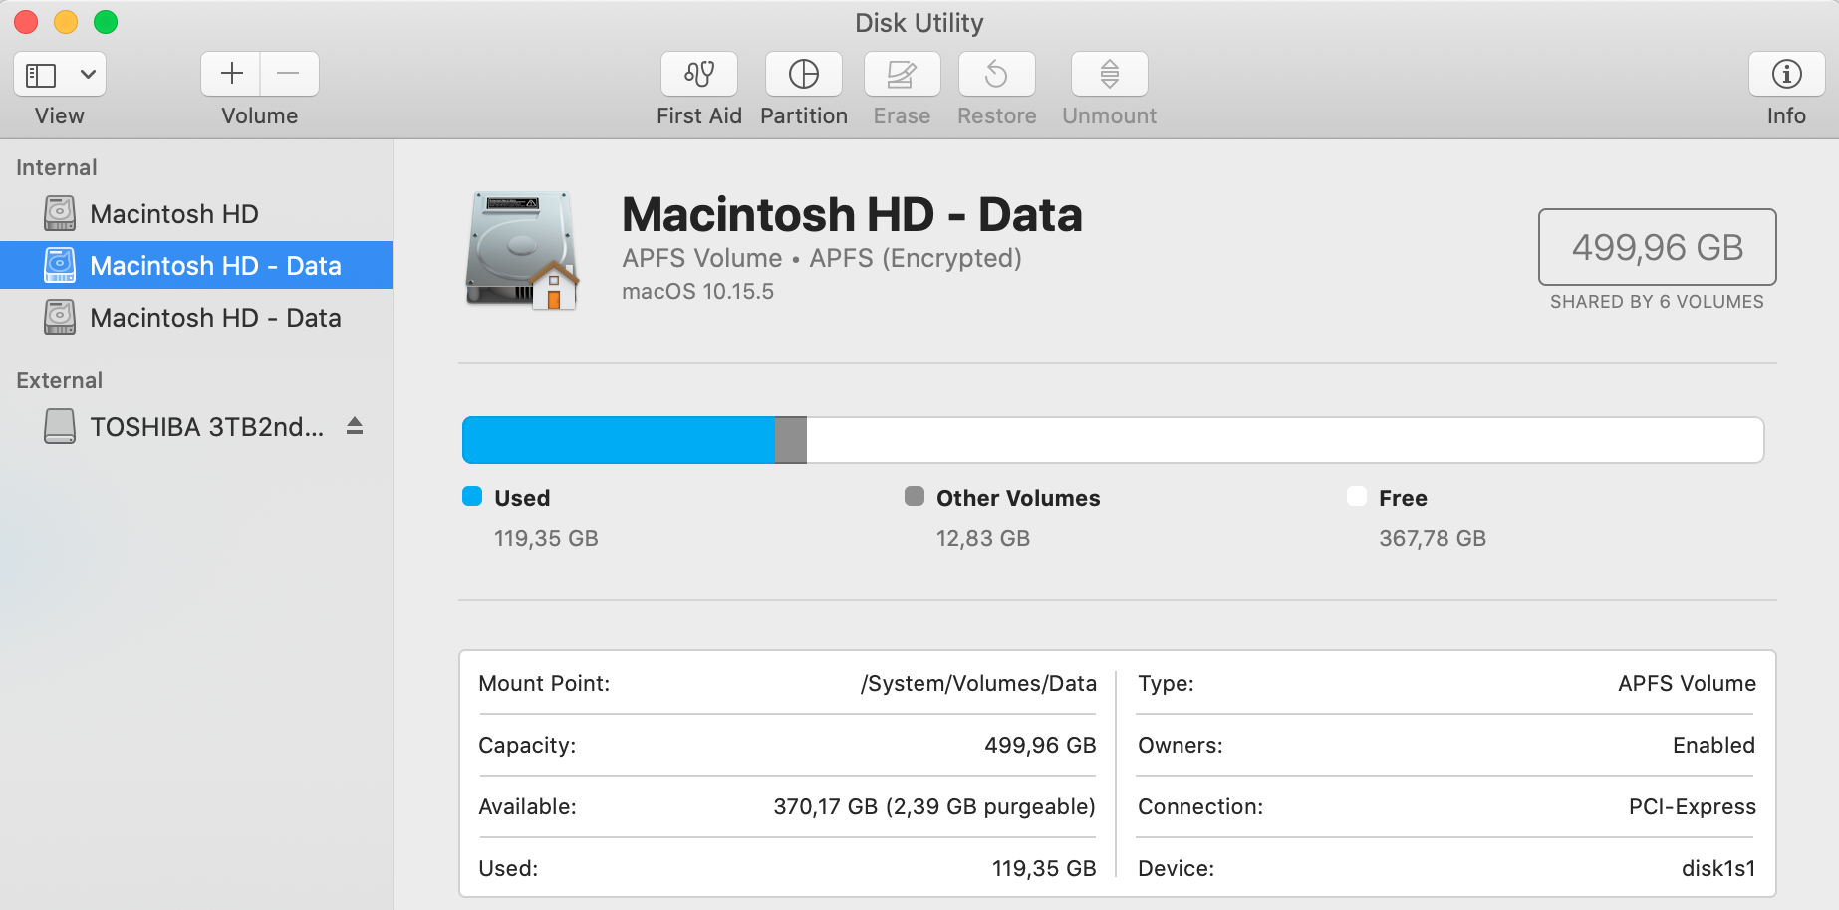Screen dimensions: 1839x910
Task: Eject the TOSHIBA external drive
Action: tap(355, 426)
